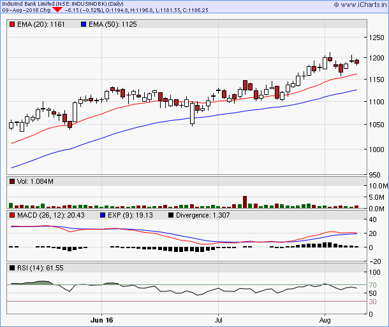This screenshot has width=389, height=327.
Task: Click the 1100 price axis label
Action: tap(376, 102)
